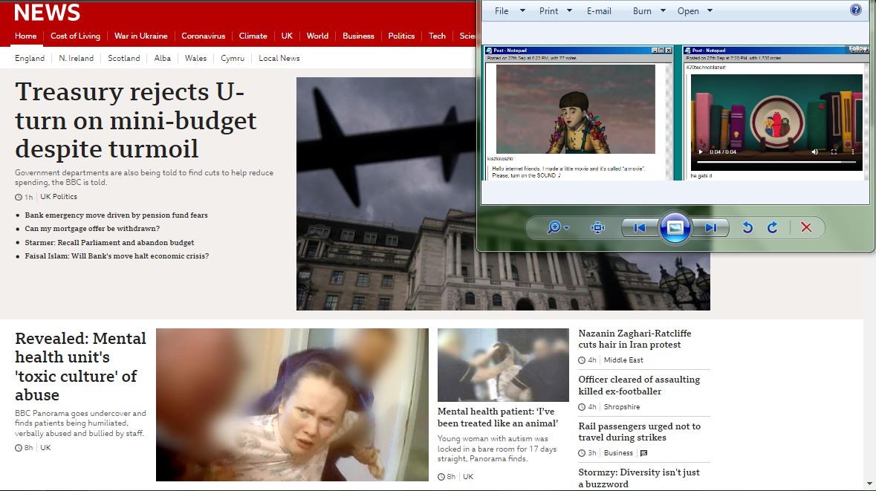This screenshot has height=491, width=876.
Task: Rotate the photo clockwise
Action: pyautogui.click(x=773, y=227)
